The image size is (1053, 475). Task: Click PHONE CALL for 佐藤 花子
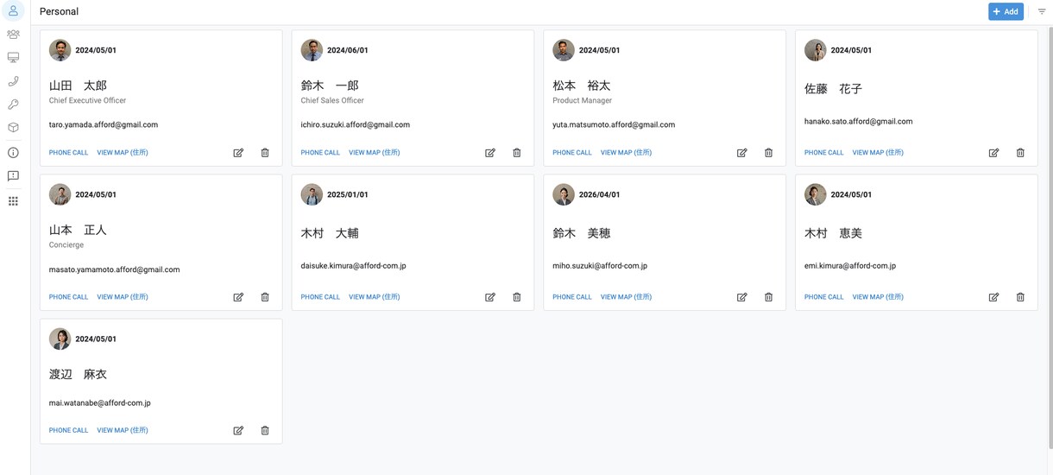click(x=824, y=153)
